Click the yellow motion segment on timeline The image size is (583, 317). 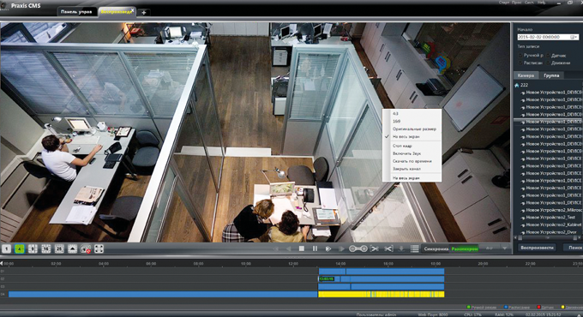382,295
